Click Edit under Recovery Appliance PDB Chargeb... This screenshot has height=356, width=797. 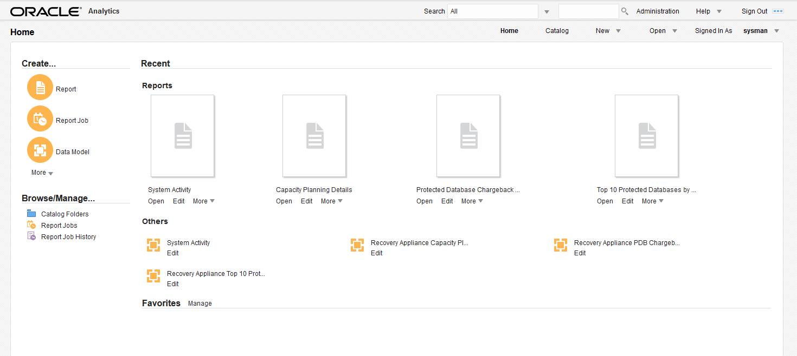580,253
